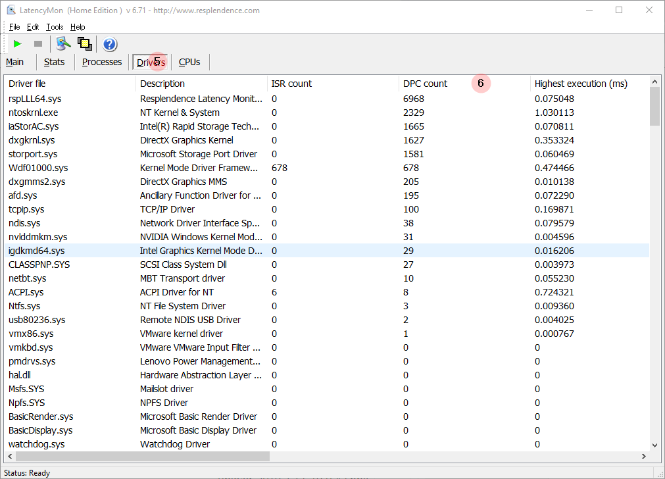This screenshot has height=479, width=665.
Task: Click the horizontal scrollbar right arrow
Action: [x=644, y=456]
